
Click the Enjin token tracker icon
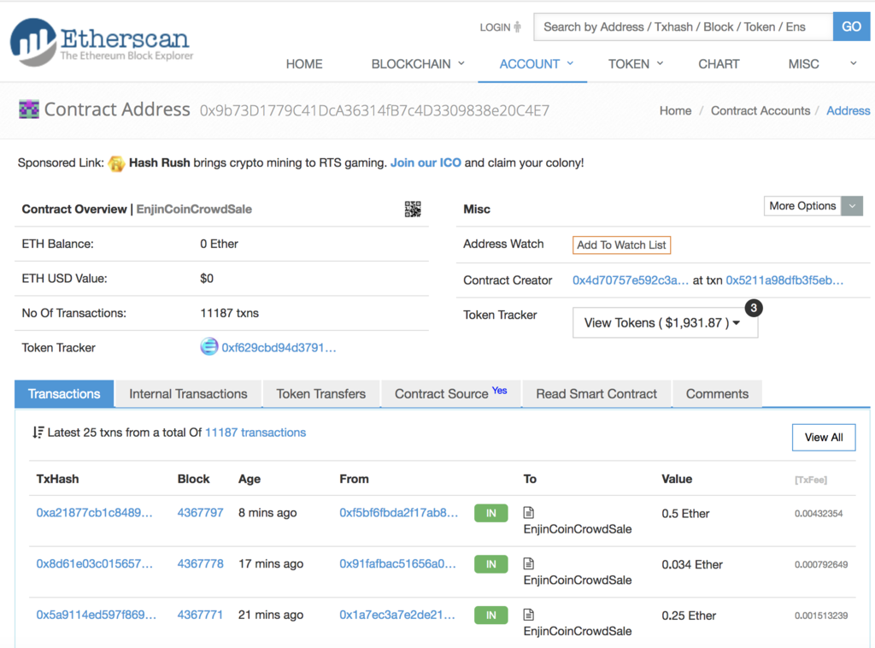click(209, 346)
